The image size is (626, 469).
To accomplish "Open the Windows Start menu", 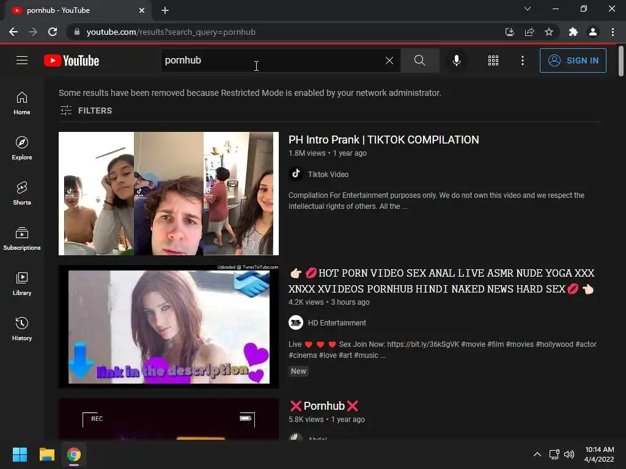I will click(x=20, y=454).
